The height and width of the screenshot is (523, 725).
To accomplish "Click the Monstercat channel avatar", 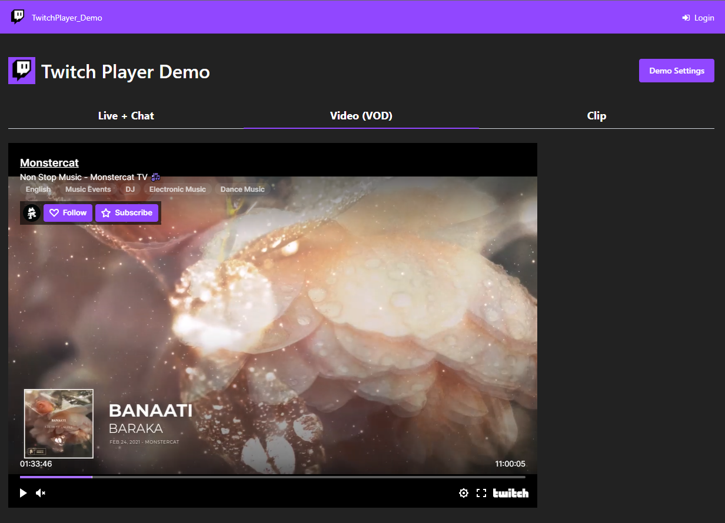I will [x=32, y=213].
